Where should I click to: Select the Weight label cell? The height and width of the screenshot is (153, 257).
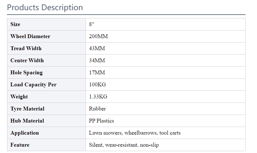(x=46, y=97)
